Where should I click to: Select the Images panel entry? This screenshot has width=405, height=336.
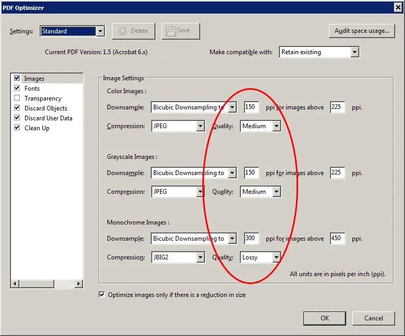click(x=34, y=79)
